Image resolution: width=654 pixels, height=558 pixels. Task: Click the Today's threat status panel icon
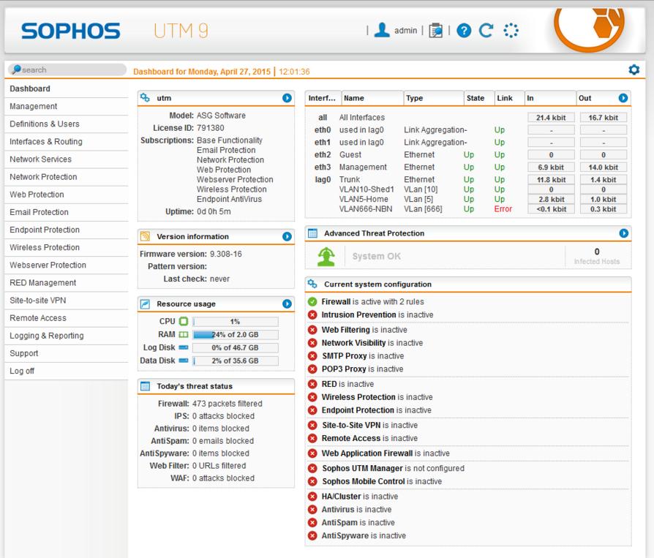click(x=145, y=386)
